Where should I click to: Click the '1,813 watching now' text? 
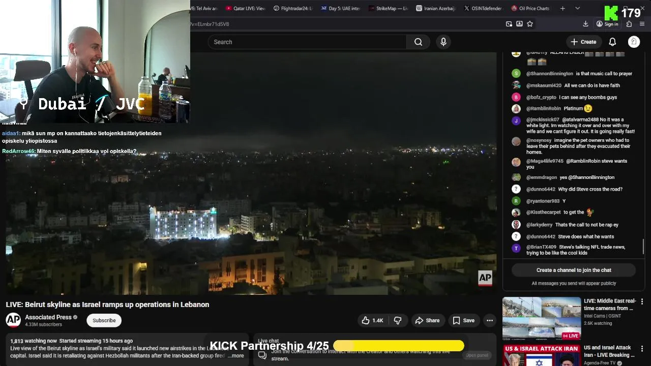click(33, 341)
